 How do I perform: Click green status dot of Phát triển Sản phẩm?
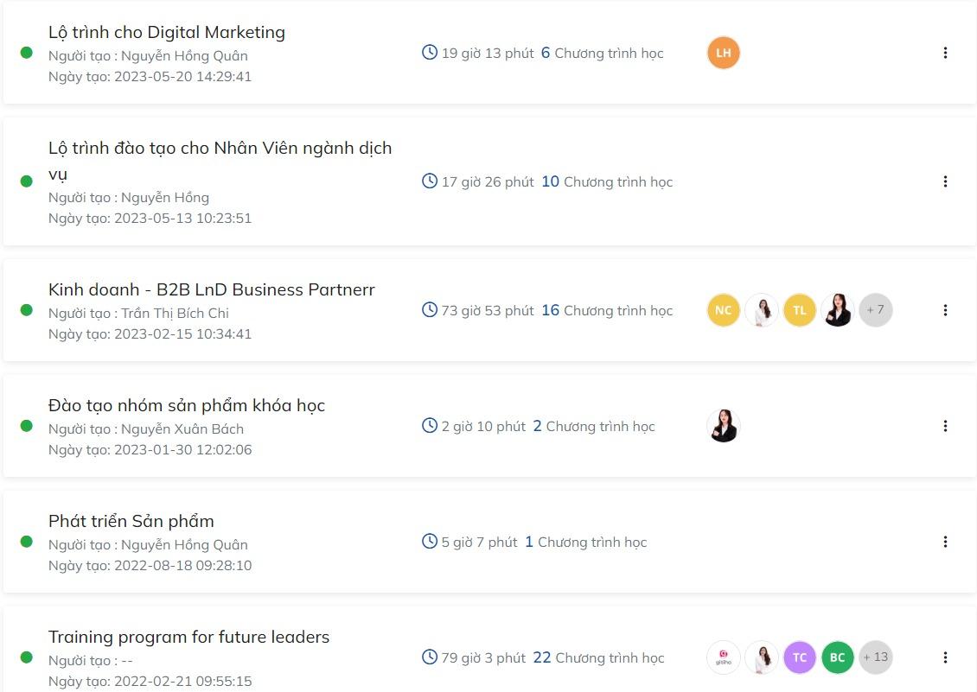pos(27,542)
